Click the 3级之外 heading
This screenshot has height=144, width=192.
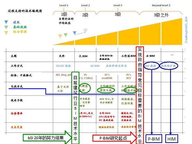coord(161,15)
